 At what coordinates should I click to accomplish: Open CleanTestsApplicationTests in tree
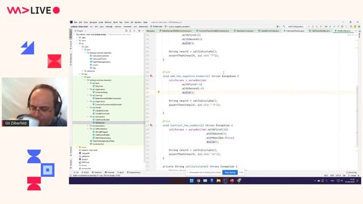[x=102, y=141]
